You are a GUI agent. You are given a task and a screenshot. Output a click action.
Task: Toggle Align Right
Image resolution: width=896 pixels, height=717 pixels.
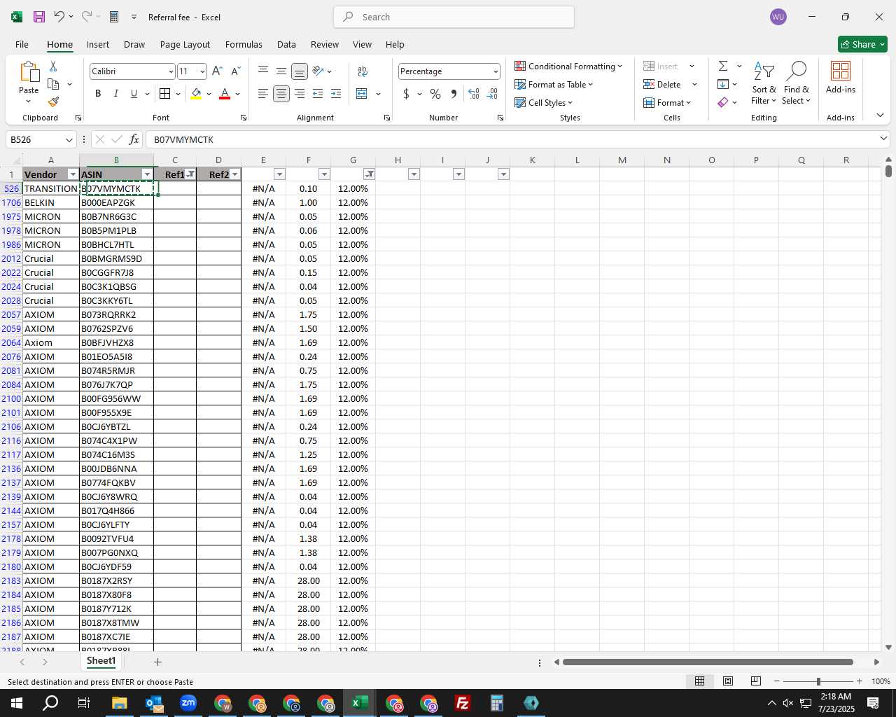click(300, 94)
